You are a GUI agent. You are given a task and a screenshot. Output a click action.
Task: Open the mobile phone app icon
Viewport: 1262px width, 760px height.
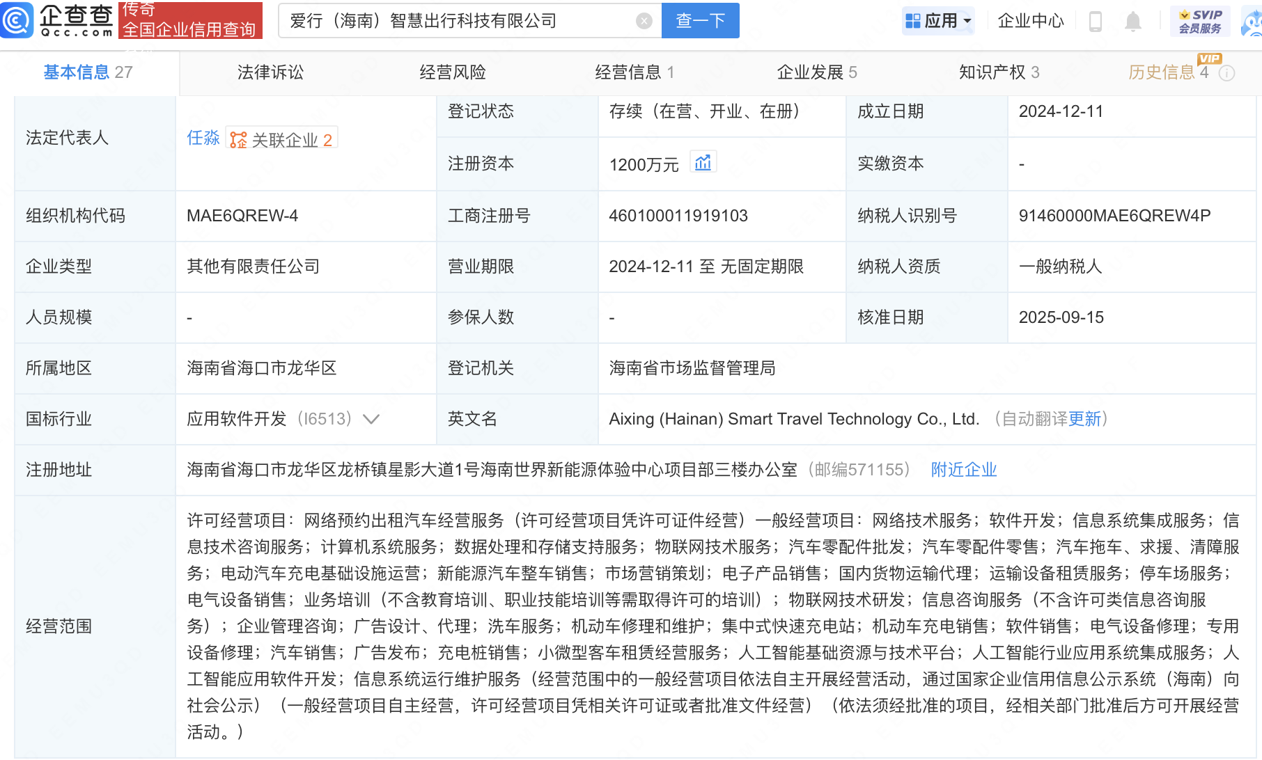click(1095, 22)
